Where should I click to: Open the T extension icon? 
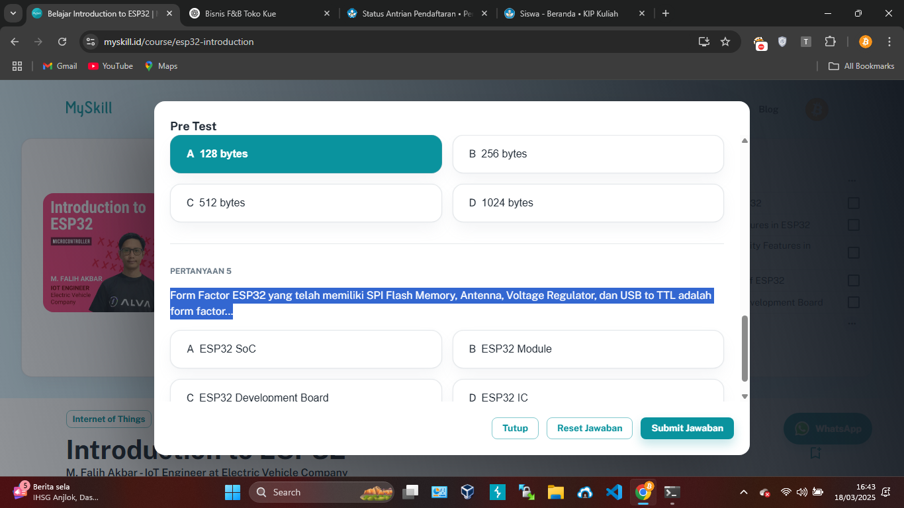coord(805,42)
